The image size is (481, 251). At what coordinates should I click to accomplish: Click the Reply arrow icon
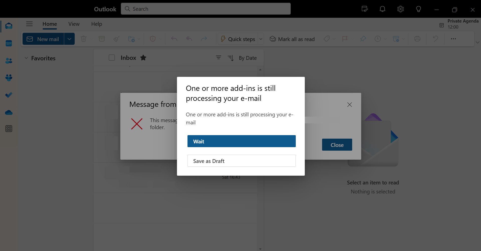174,39
